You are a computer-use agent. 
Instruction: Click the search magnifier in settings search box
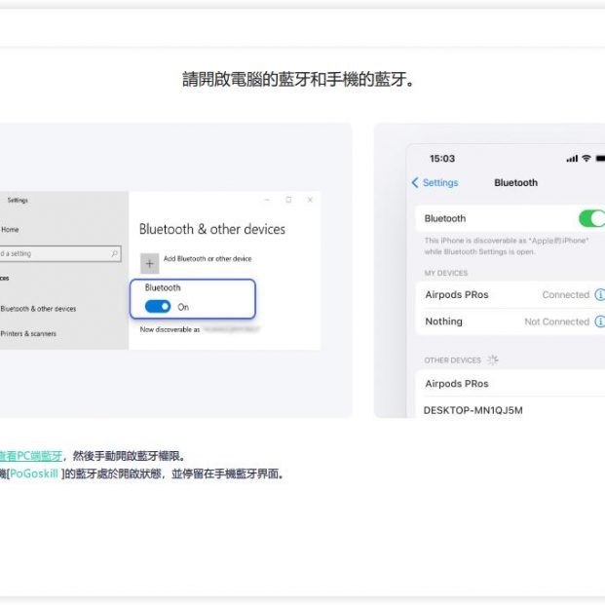click(115, 253)
